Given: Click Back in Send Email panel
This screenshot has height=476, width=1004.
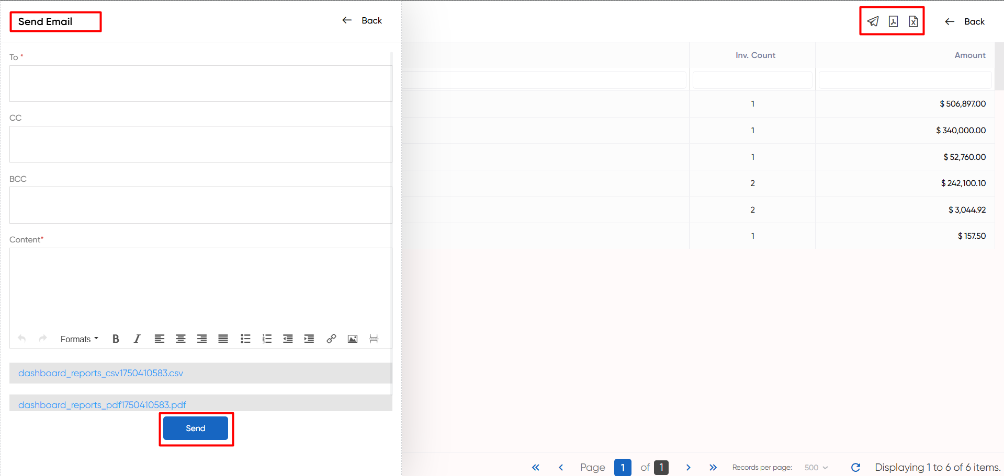Looking at the screenshot, I should click(x=362, y=20).
